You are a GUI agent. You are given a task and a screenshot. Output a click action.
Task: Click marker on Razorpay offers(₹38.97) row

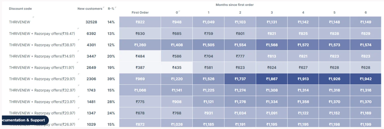tap(79, 40)
